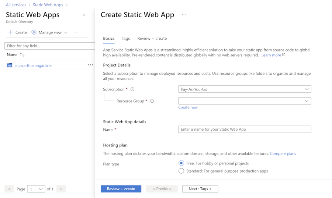
Task: Open the Compare plans link
Action: (x=283, y=153)
